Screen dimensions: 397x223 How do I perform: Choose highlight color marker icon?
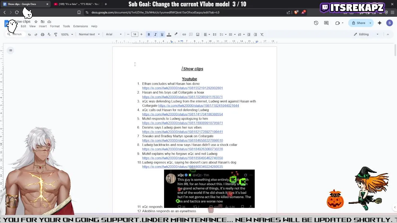pyautogui.click(x=176, y=34)
